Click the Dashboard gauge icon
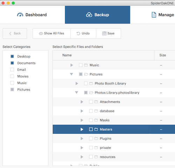175x168 pixels. (x=20, y=15)
